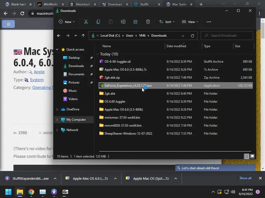Viewport: 265px width, 198px height.
Task: Click the Paste clipboard icon
Action: point(111,22)
